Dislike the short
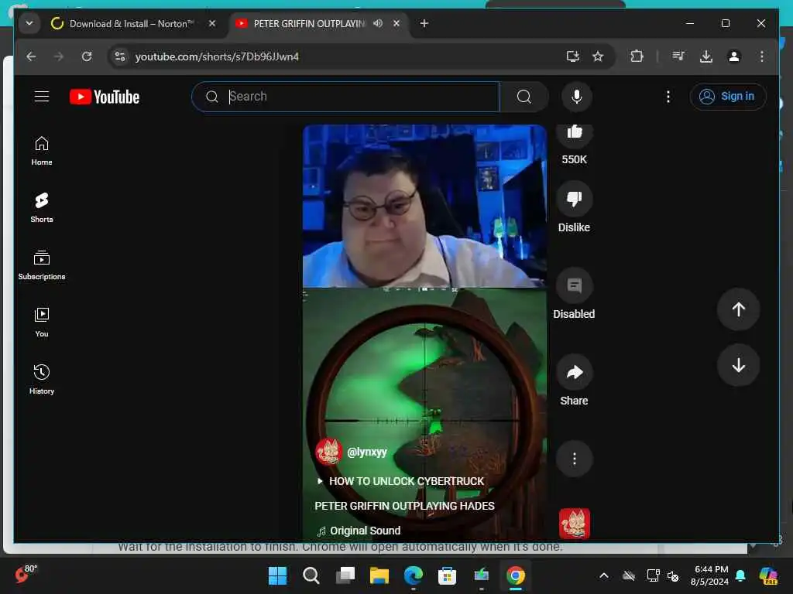Screen dimensions: 793x594 click(574, 199)
